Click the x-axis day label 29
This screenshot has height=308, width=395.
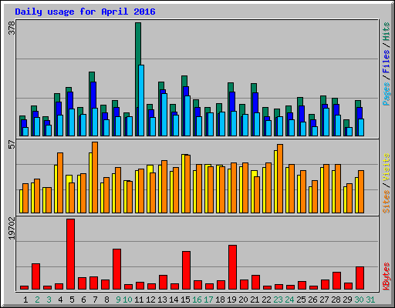[x=347, y=300]
